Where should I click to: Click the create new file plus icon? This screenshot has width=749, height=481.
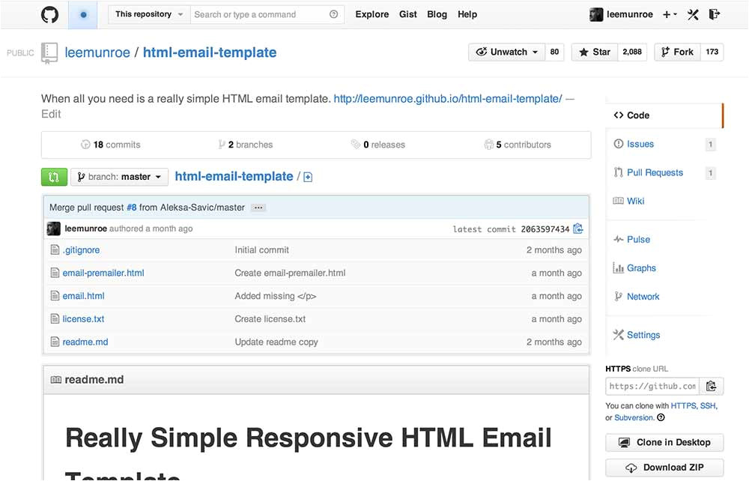308,178
